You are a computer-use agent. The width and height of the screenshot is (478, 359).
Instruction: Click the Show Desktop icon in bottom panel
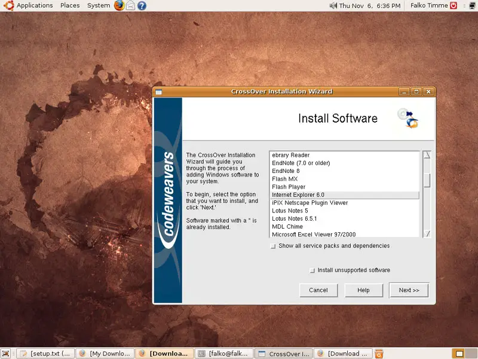point(6,354)
